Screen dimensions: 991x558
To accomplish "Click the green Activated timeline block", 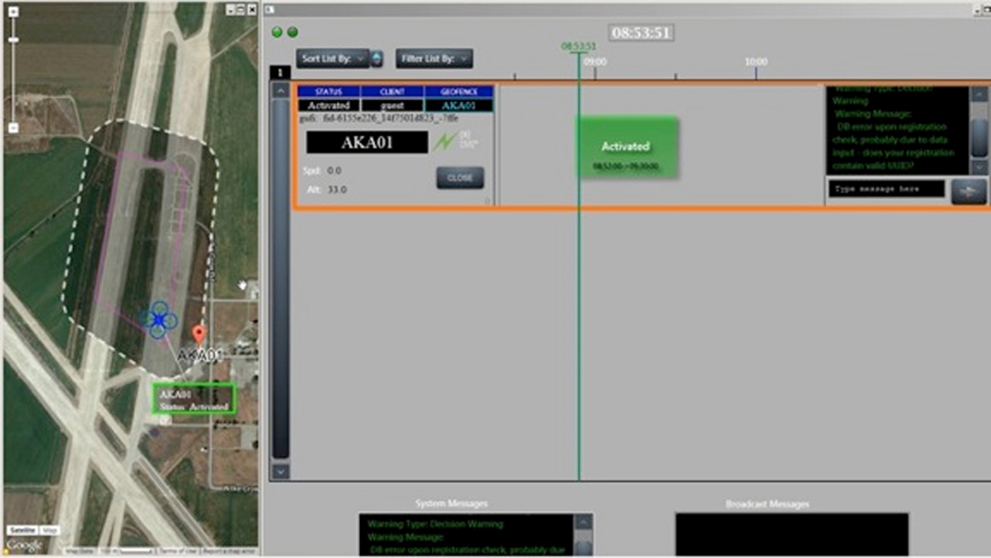I will [x=625, y=148].
